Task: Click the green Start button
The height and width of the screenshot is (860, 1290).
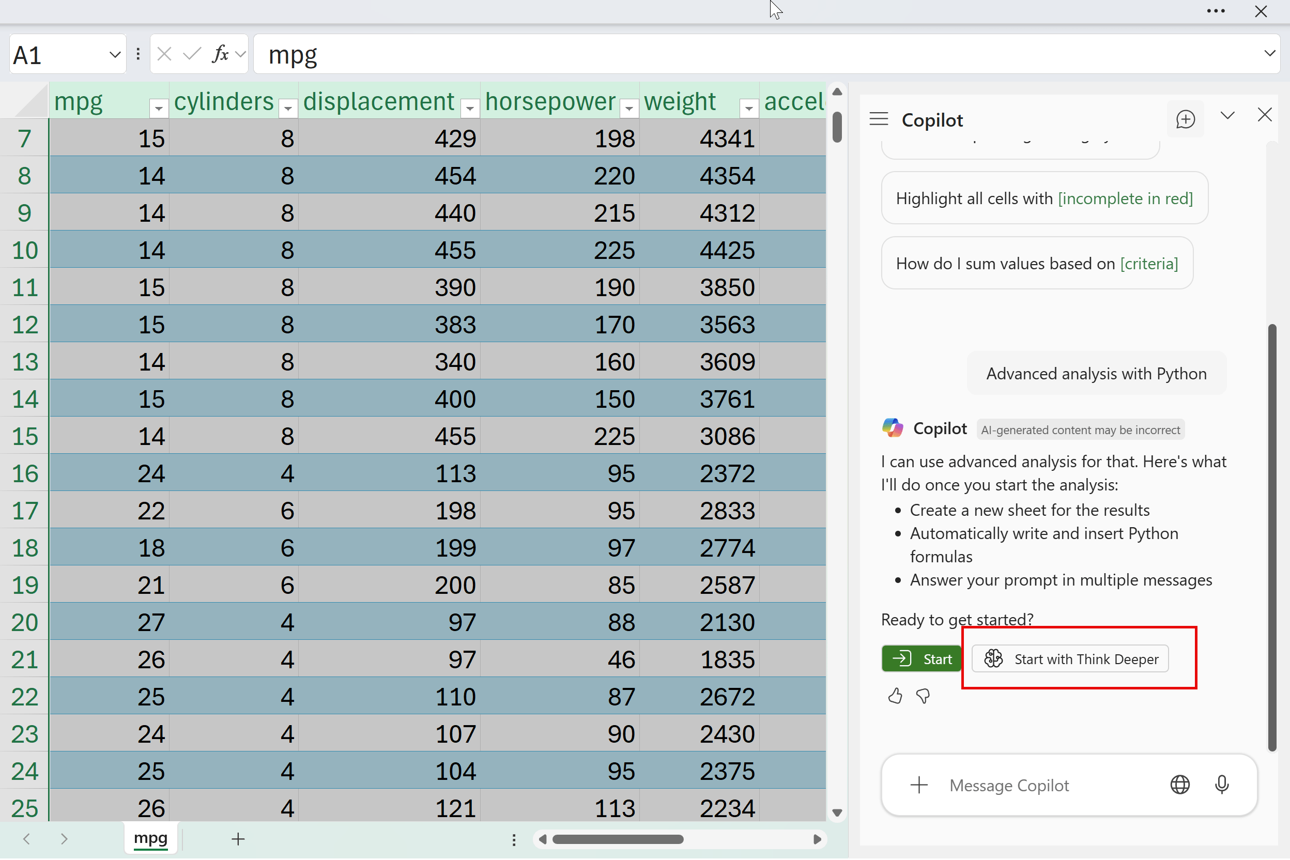Action: (922, 659)
